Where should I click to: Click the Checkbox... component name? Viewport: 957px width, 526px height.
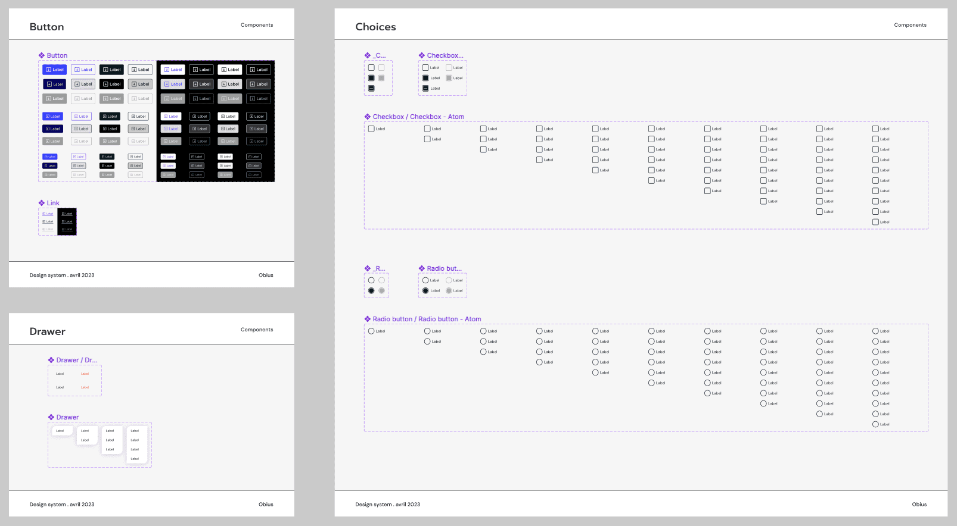[x=445, y=55]
